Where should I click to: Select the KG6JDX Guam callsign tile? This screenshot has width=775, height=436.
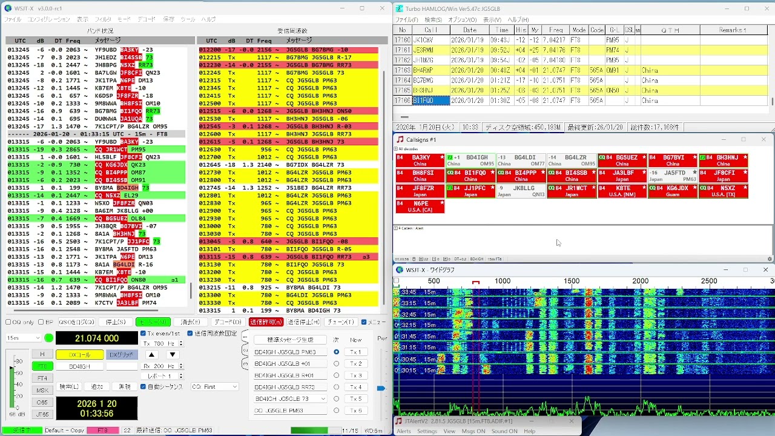tap(672, 191)
